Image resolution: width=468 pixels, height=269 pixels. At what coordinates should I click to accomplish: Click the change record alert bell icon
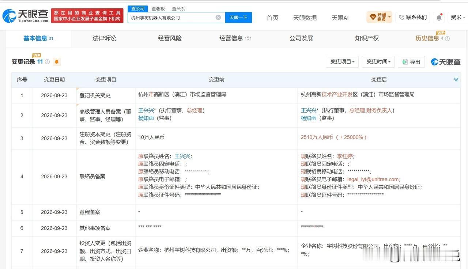57,62
